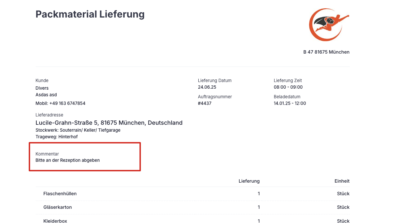The width and height of the screenshot is (396, 224).
Task: Click the Packmaterial Lieferung heading
Action: pos(90,14)
